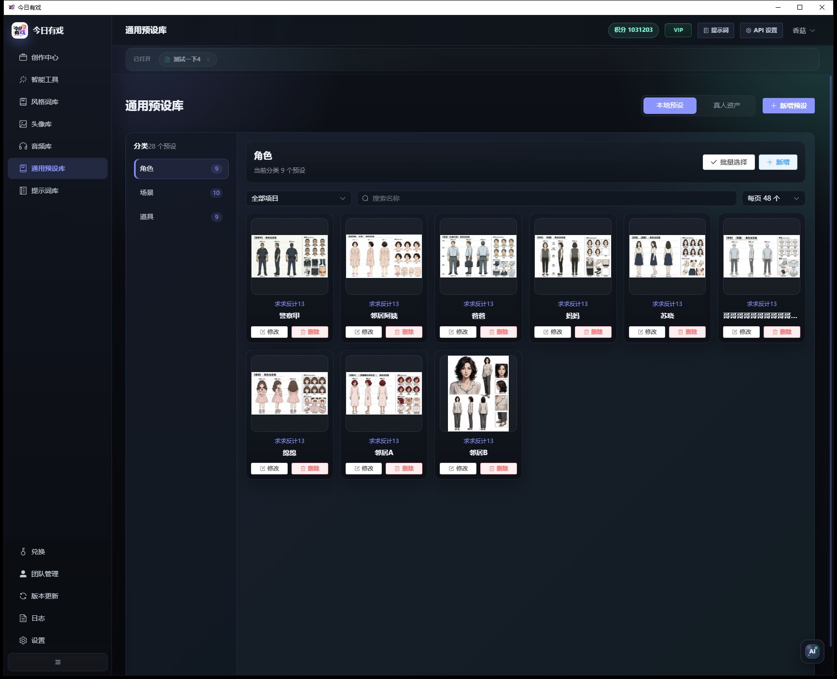This screenshot has width=837, height=679.
Task: Click the 提示词 button in top bar
Action: pyautogui.click(x=716, y=30)
